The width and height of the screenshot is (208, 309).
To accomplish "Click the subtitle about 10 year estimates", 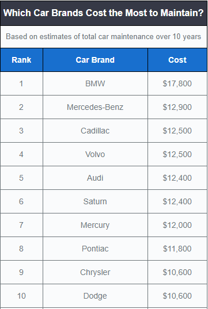I will [x=104, y=37].
